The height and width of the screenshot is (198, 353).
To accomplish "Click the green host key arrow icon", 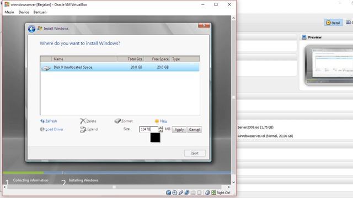I will (213, 193).
